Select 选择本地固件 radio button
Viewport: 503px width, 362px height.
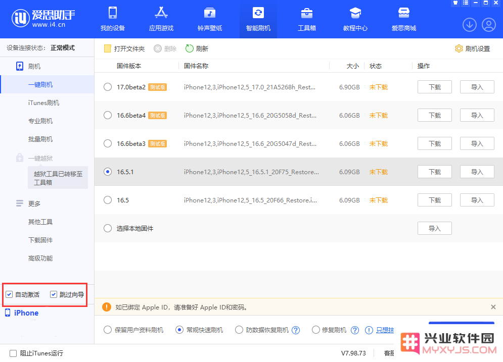tap(108, 228)
